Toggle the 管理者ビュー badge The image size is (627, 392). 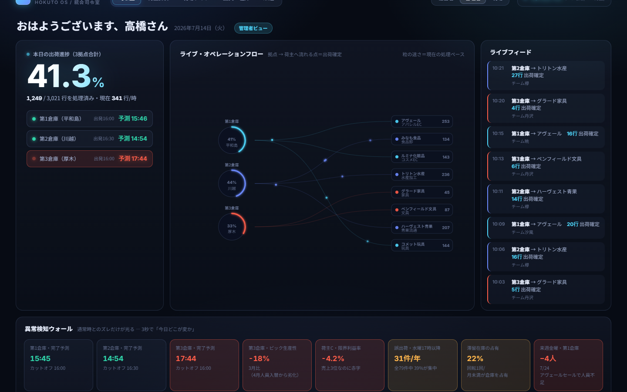253,28
